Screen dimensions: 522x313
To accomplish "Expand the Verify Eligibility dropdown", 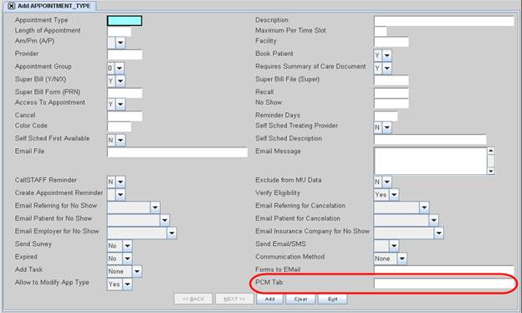I will pos(394,194).
